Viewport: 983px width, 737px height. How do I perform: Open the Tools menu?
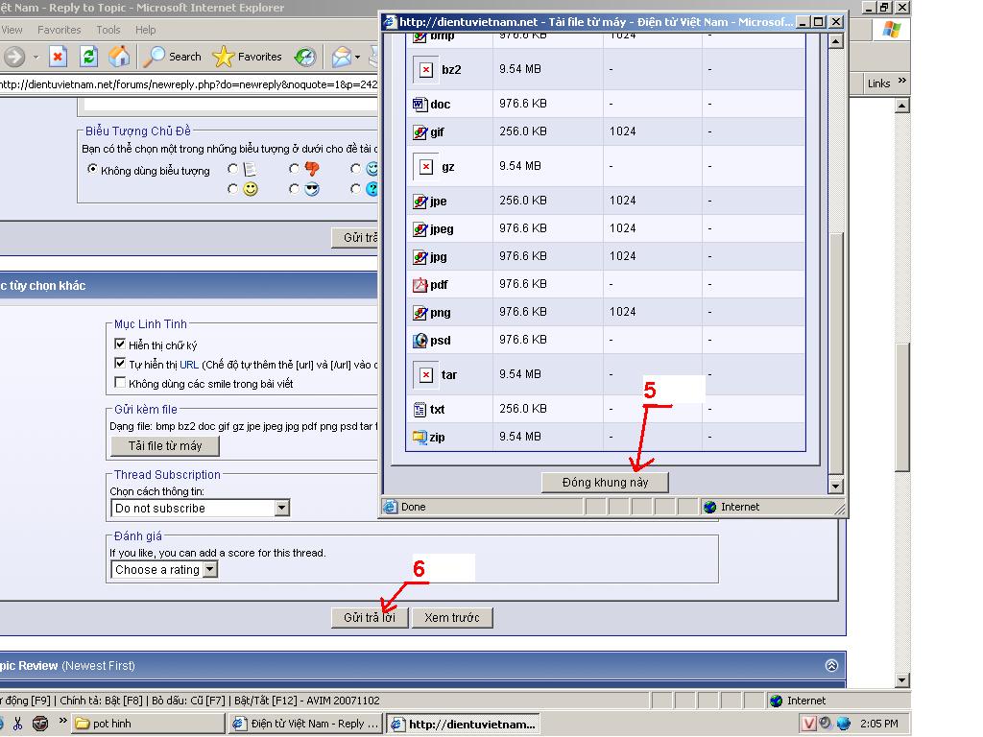point(108,30)
